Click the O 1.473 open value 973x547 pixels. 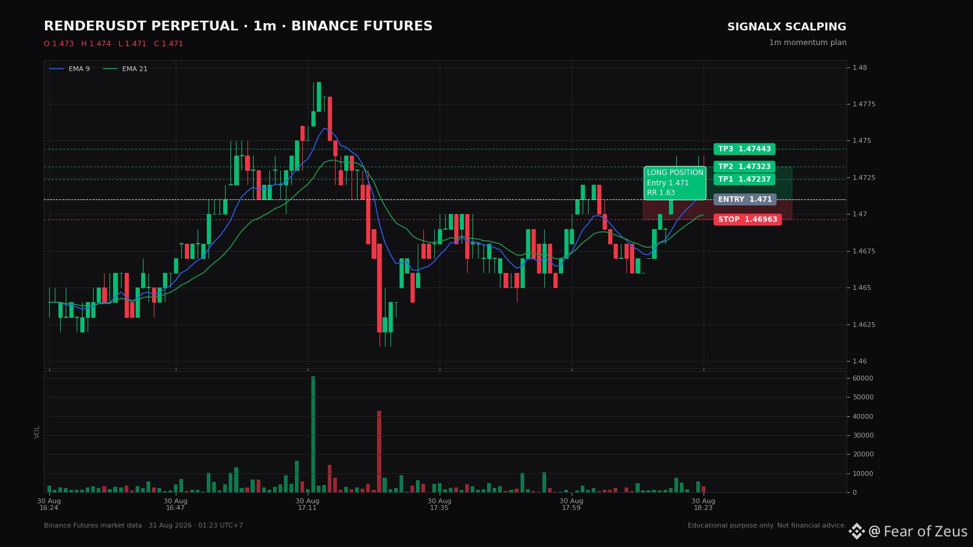[x=58, y=44]
